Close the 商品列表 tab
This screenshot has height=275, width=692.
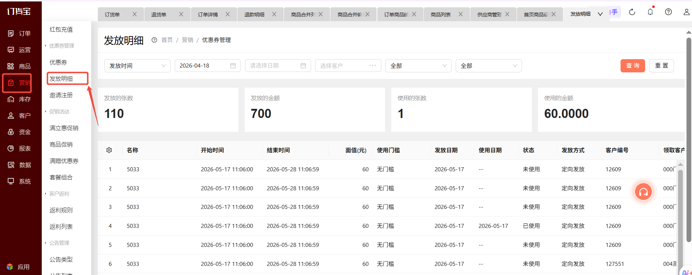460,14
